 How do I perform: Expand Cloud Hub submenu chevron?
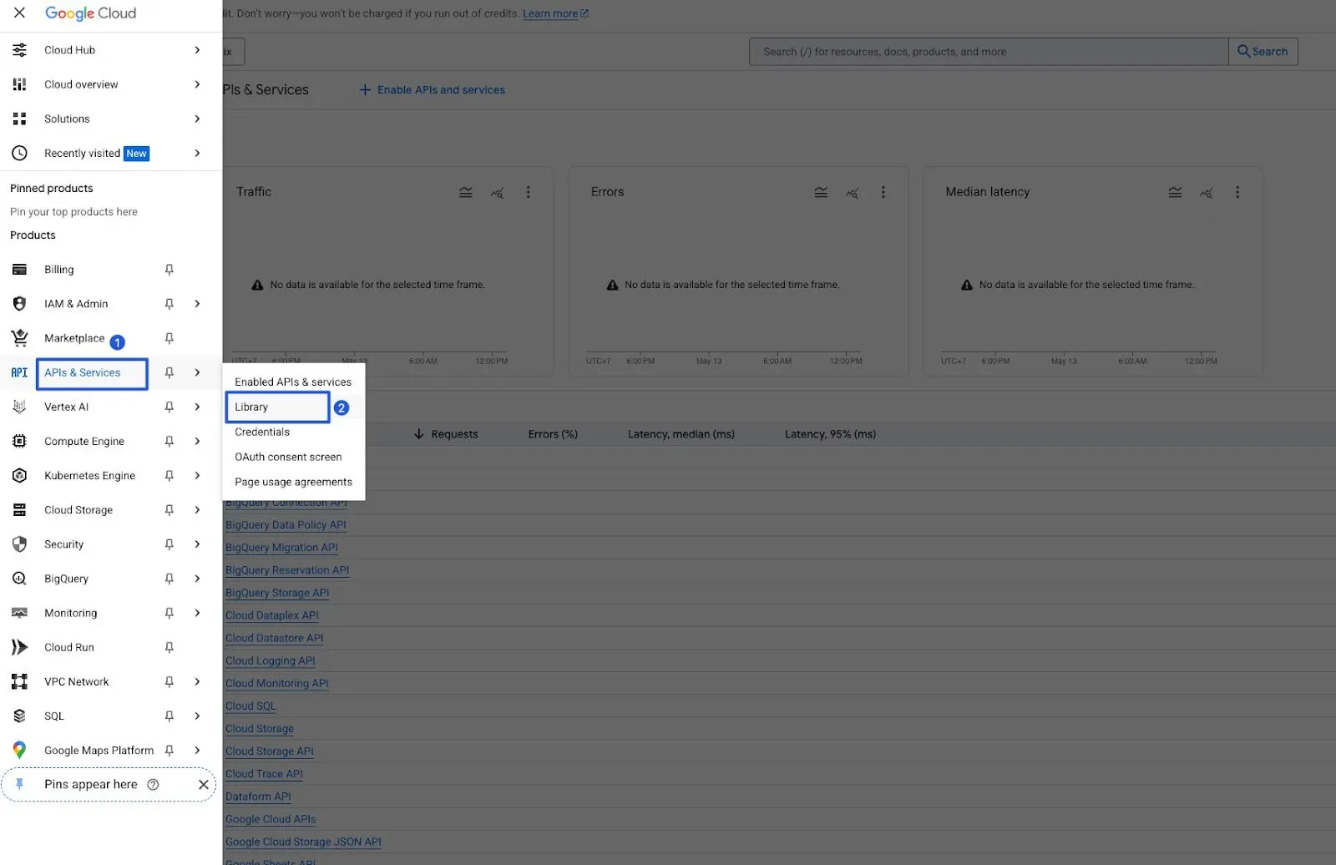click(197, 50)
